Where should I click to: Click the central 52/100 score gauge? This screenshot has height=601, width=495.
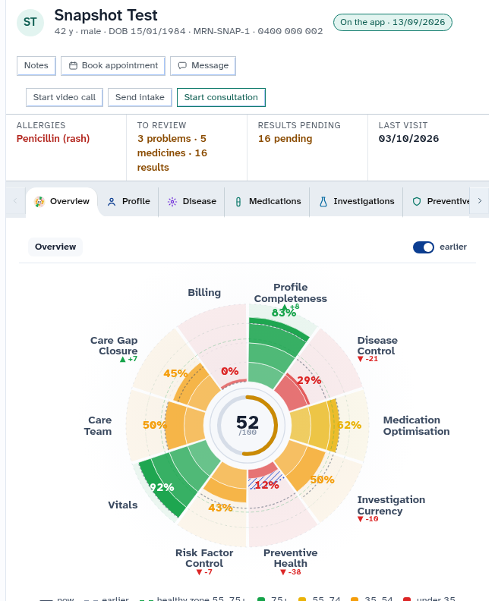point(247,426)
